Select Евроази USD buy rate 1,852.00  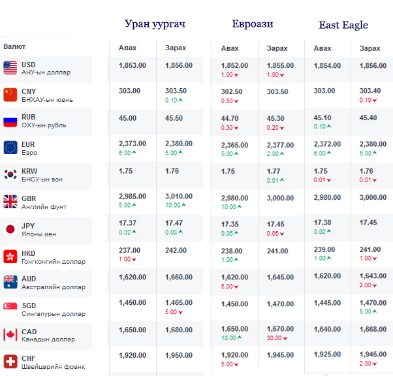(x=234, y=66)
